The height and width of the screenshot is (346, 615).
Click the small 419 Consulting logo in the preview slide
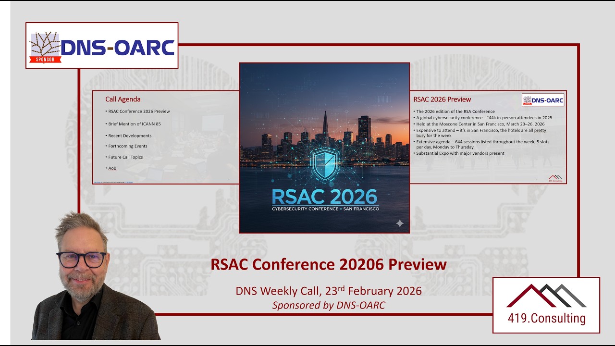pyautogui.click(x=555, y=178)
